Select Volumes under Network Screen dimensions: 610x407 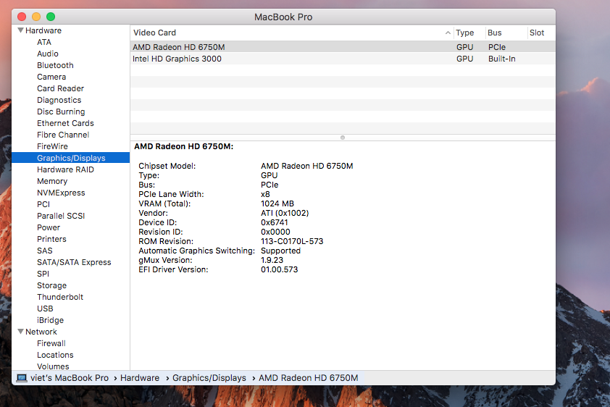click(53, 366)
